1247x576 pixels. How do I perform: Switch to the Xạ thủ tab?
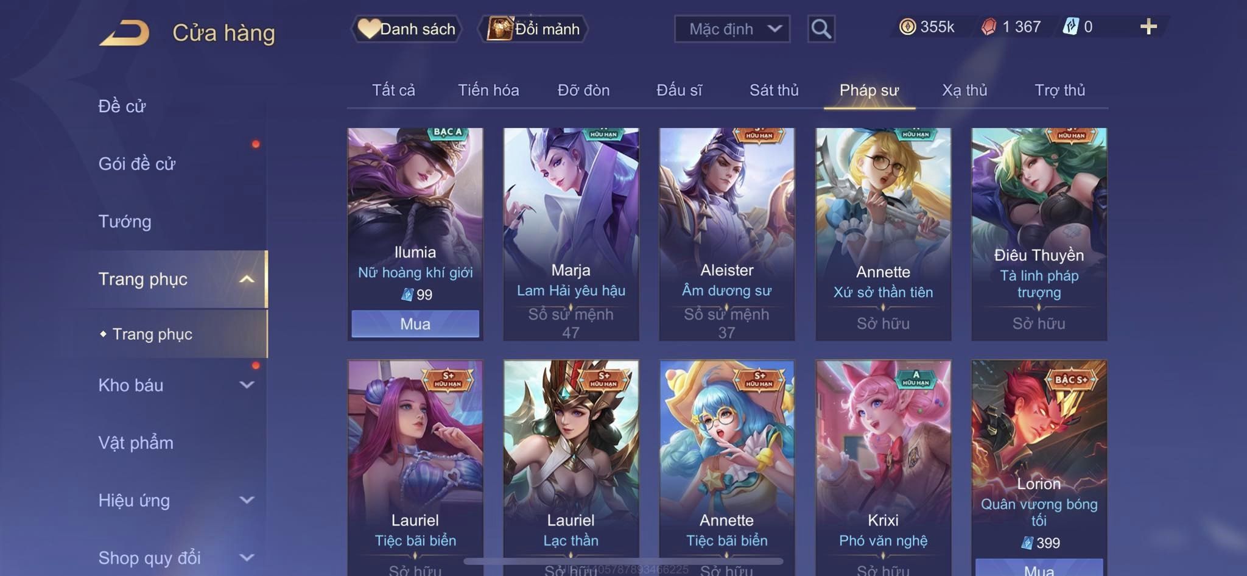click(x=964, y=90)
